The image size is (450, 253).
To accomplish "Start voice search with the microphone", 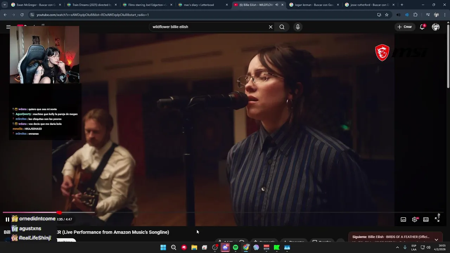I will pyautogui.click(x=298, y=27).
